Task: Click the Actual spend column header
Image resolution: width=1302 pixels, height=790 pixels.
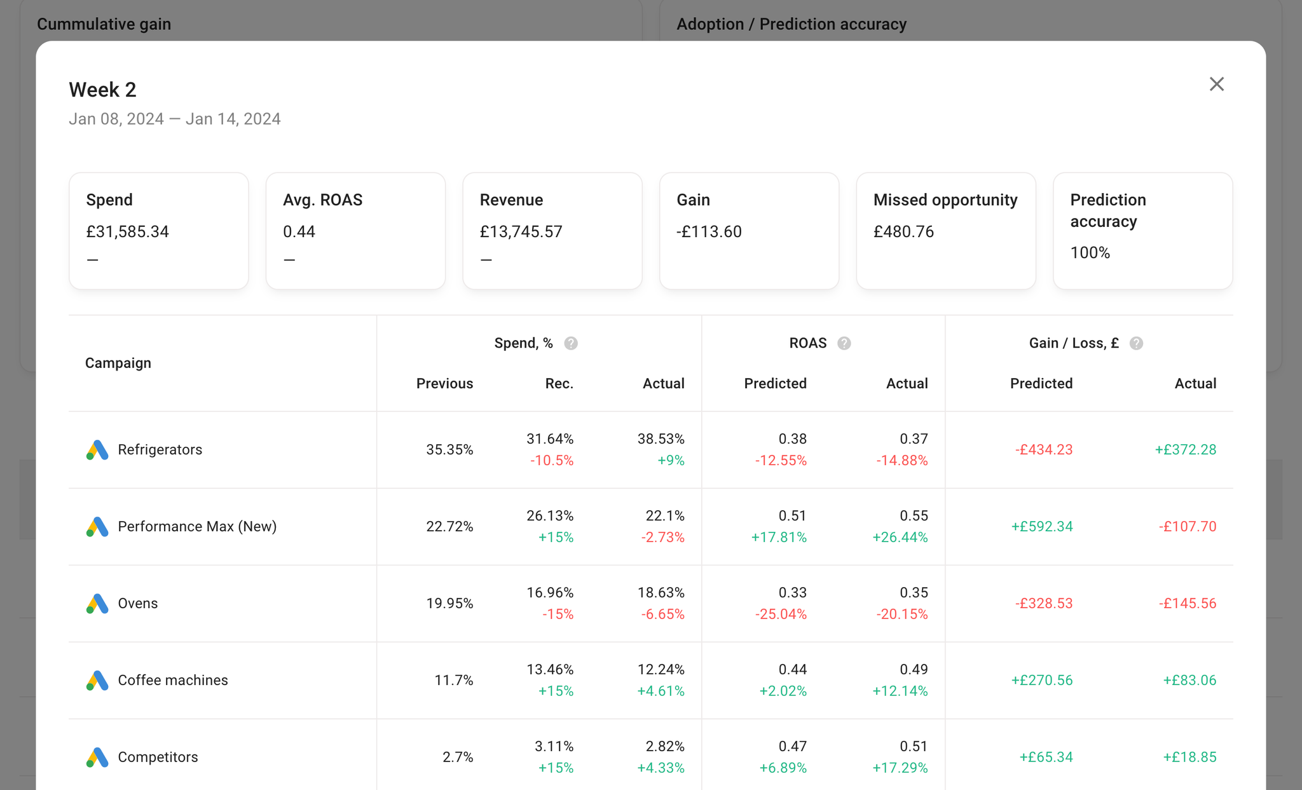Action: 664,383
